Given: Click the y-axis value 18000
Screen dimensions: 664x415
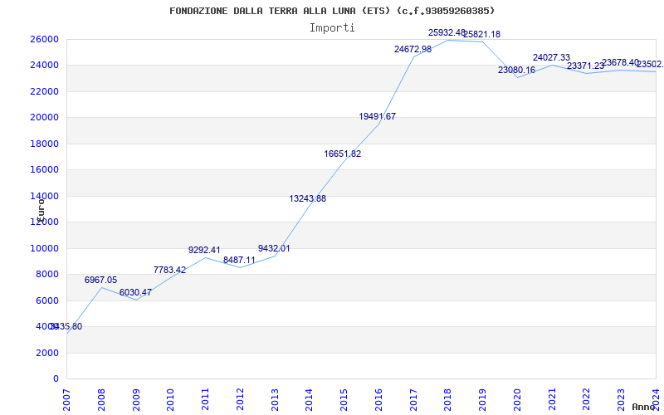Looking at the screenshot, I should [44, 144].
